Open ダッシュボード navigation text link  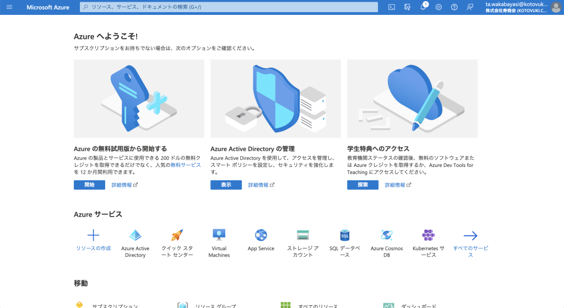click(419, 306)
